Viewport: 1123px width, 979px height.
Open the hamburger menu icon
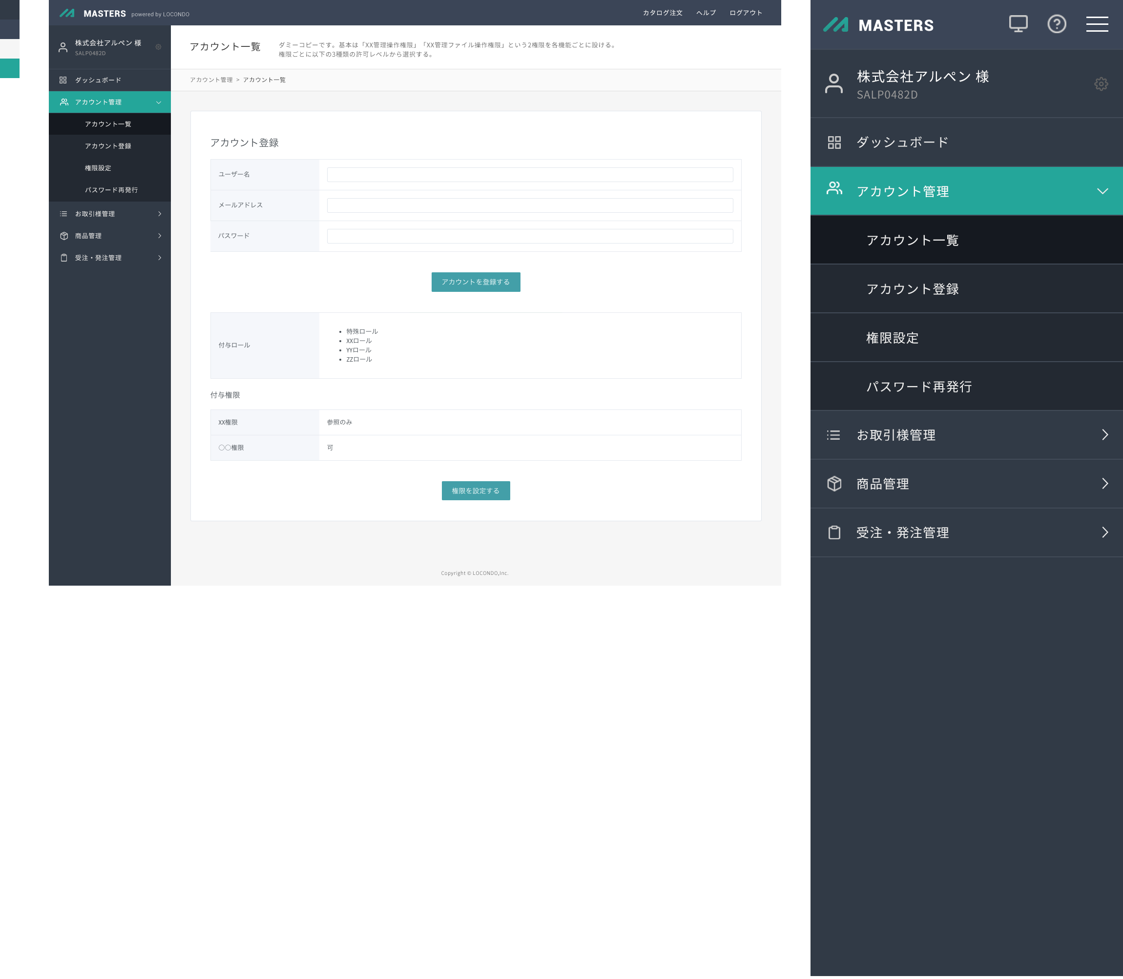(x=1096, y=24)
